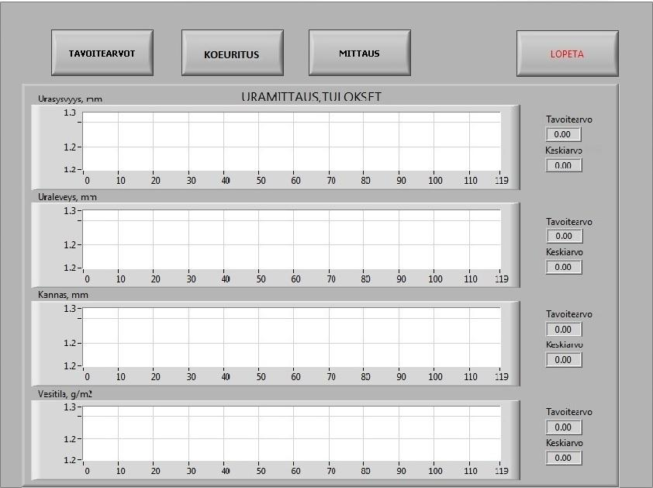
Task: Click the Uraleveys, mm graph label
Action: coord(67,197)
